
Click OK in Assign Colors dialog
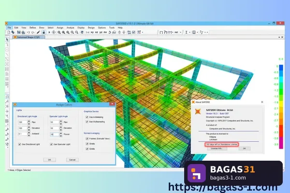[50, 160]
